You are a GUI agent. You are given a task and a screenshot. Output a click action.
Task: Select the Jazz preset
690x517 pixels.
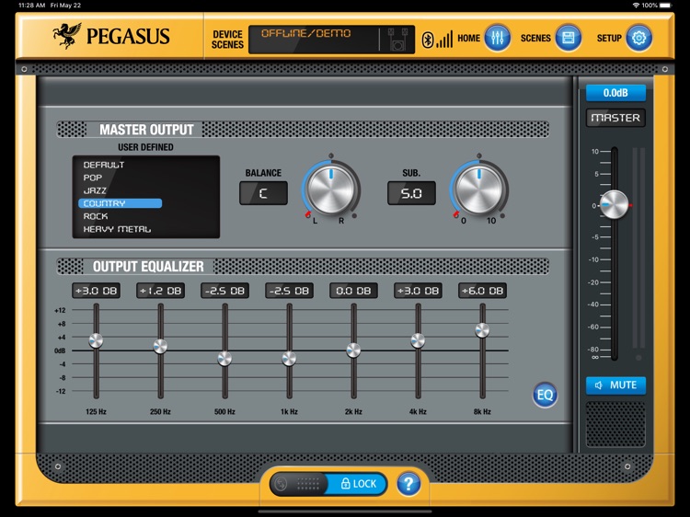point(95,190)
